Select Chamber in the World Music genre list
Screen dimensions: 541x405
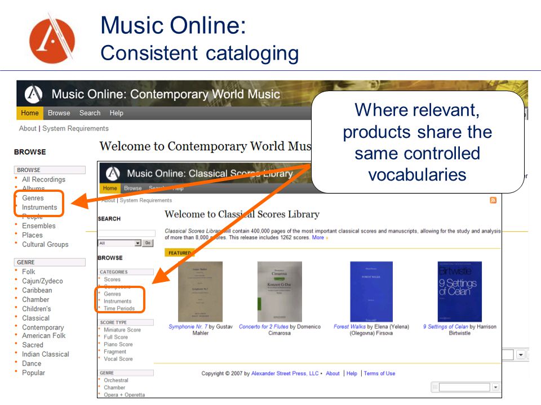click(x=36, y=300)
